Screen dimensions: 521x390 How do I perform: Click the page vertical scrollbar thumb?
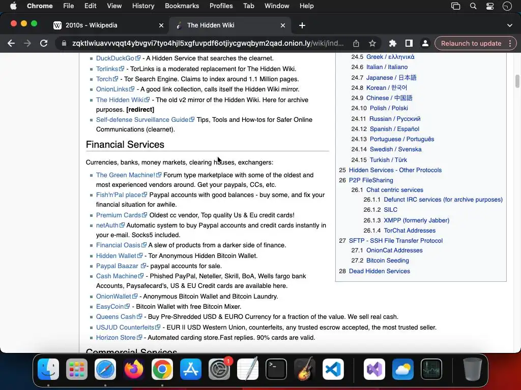click(x=517, y=81)
